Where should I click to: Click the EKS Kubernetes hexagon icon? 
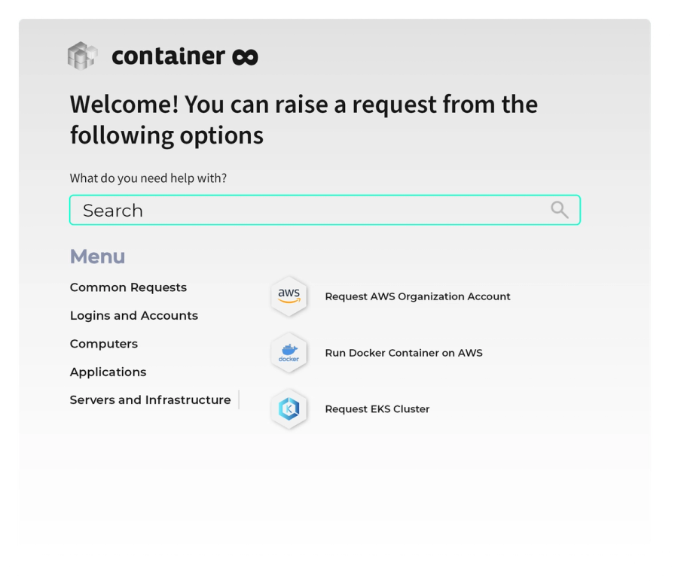tap(289, 408)
